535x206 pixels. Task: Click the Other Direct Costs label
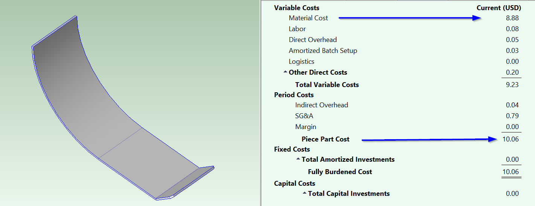318,72
